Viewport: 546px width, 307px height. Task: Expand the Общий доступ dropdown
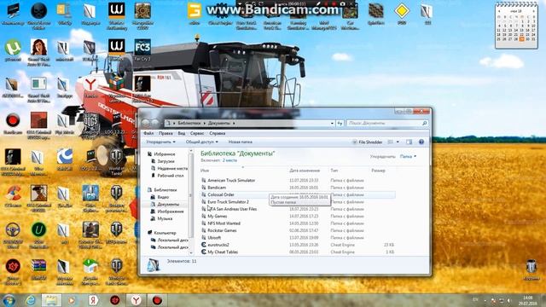tap(202, 142)
